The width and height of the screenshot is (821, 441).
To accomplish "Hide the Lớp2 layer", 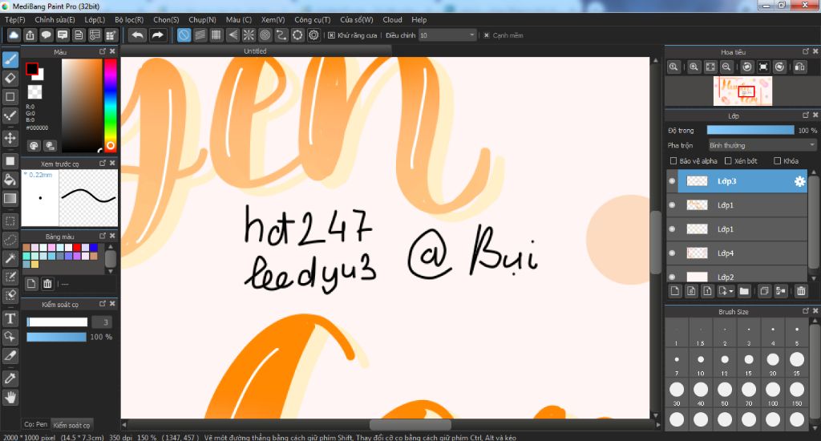I will [x=673, y=277].
